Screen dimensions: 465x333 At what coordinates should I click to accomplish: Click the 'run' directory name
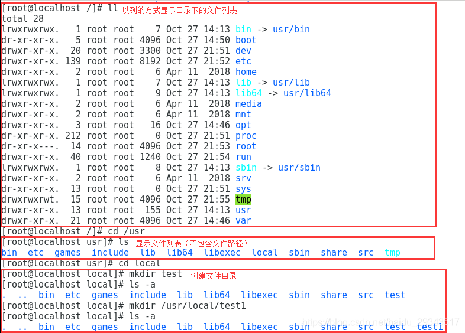click(x=243, y=157)
